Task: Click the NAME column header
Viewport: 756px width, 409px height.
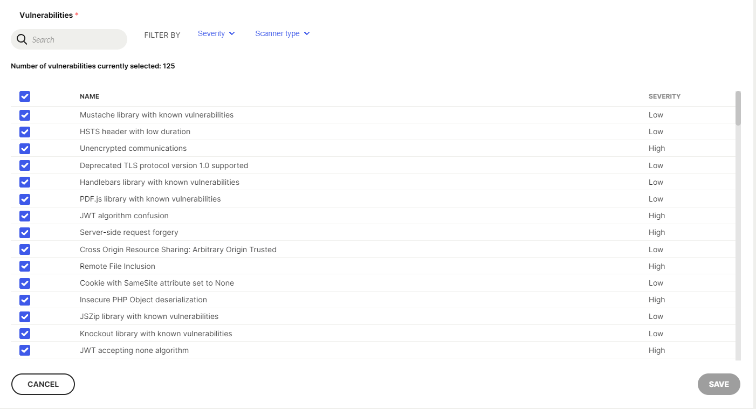Action: point(90,96)
